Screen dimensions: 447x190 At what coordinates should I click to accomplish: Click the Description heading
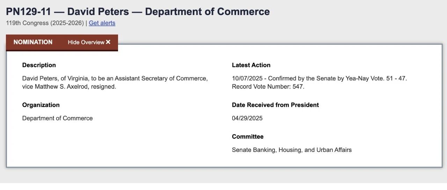click(39, 65)
